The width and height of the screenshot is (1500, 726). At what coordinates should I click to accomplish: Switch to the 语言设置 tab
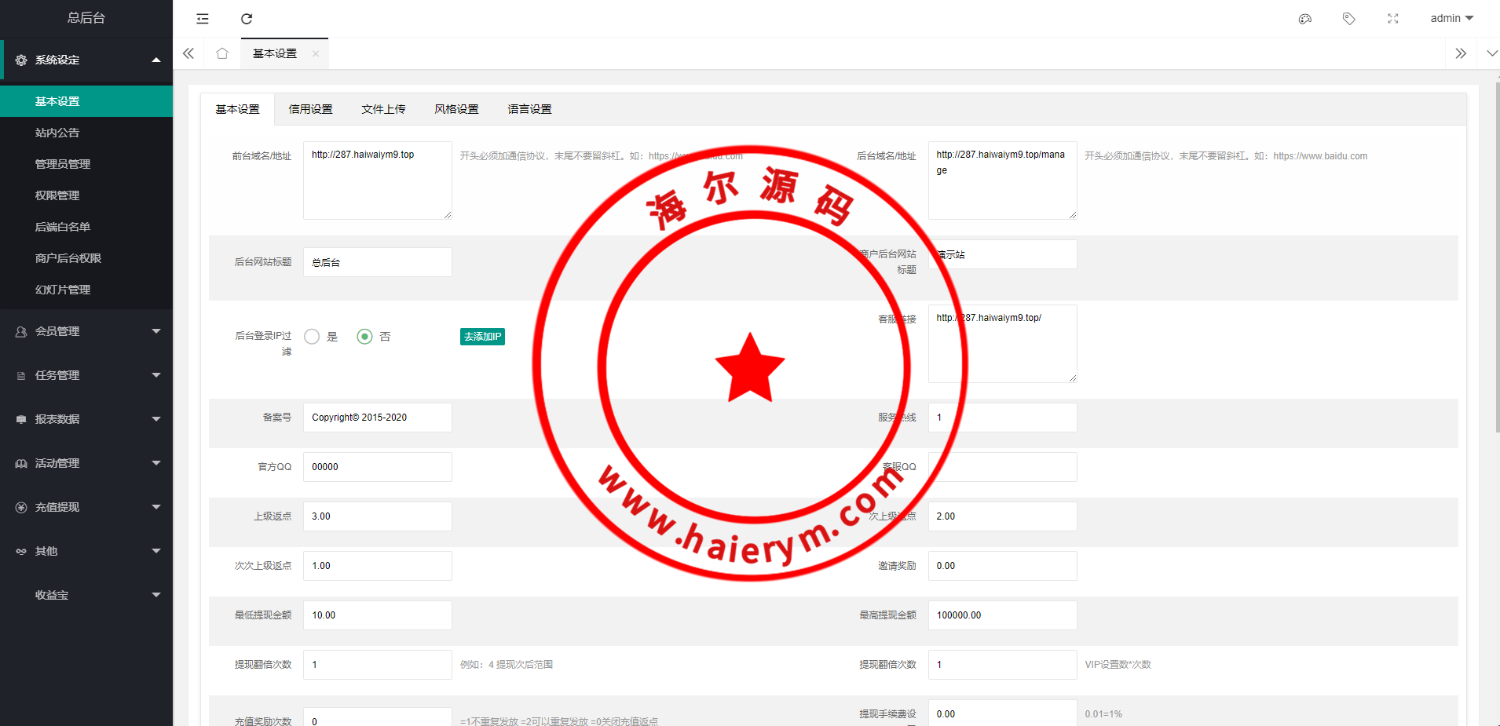529,109
